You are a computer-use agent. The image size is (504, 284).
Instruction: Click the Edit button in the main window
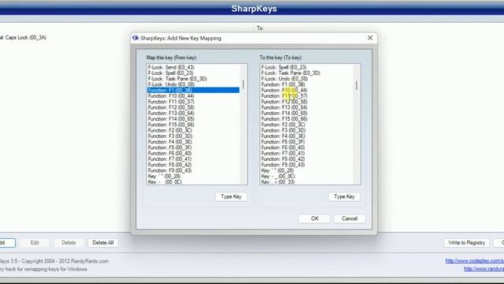pos(35,243)
